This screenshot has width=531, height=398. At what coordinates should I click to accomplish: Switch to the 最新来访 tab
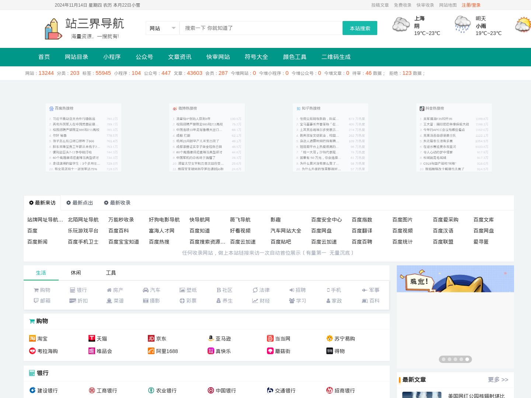pos(42,203)
